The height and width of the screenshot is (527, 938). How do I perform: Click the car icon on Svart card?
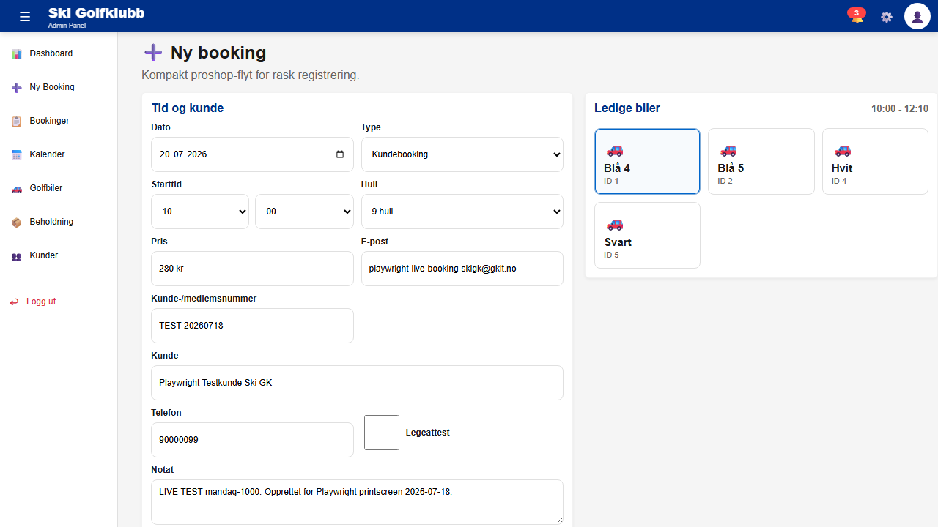click(x=614, y=225)
